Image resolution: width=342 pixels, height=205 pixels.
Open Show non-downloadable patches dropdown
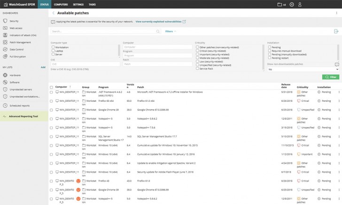coord(303,69)
